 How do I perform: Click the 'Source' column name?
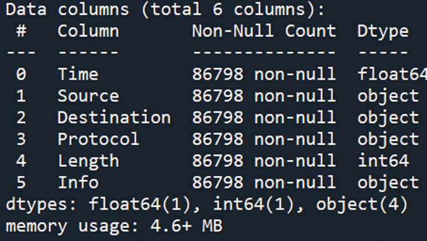[88, 96]
